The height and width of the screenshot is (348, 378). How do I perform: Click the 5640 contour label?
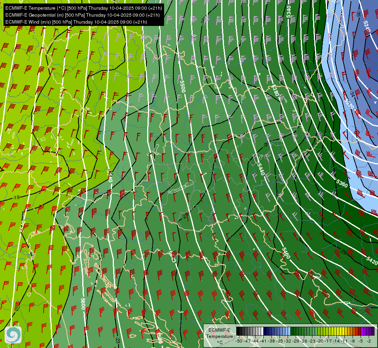tap(23, 226)
